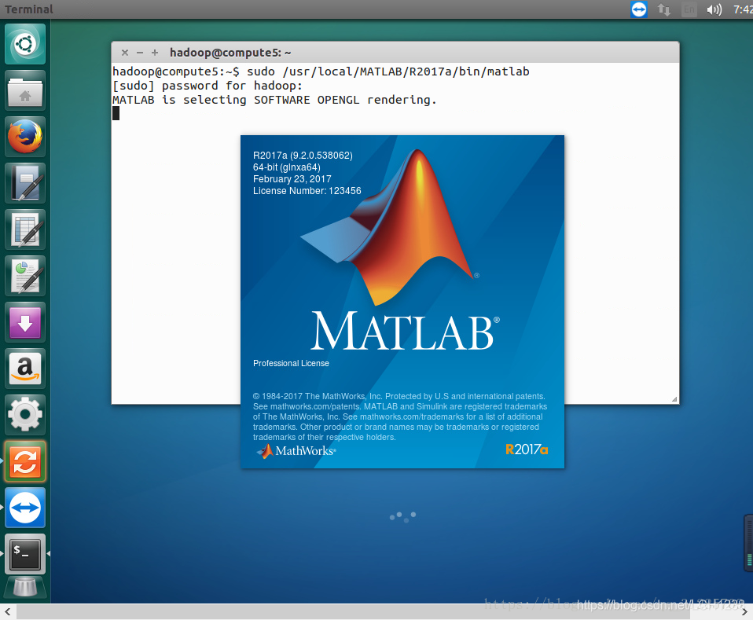This screenshot has width=753, height=620.
Task: Open the purple download installer launcher
Action: [x=25, y=322]
